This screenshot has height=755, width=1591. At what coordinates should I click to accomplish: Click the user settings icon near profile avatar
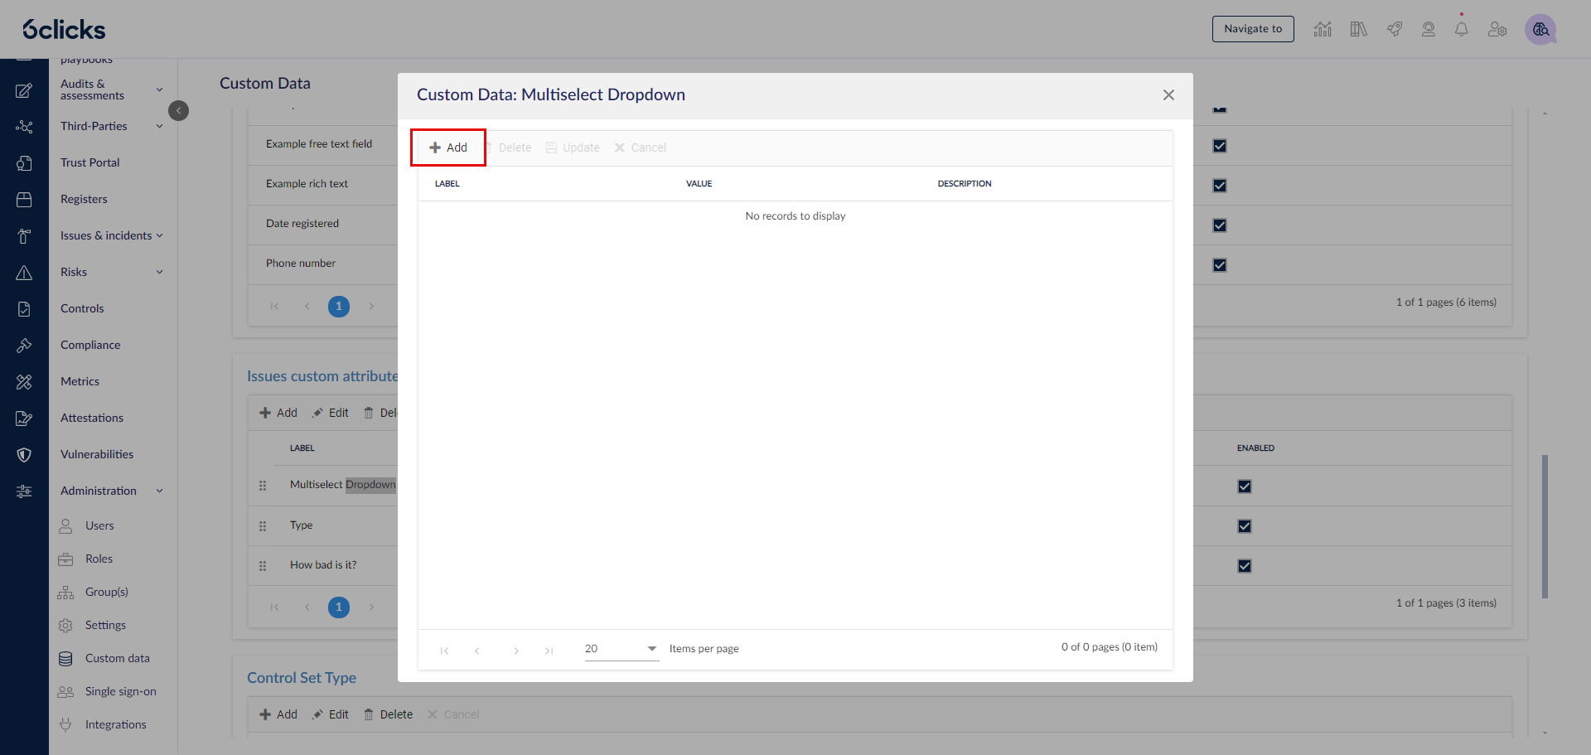[x=1497, y=29]
